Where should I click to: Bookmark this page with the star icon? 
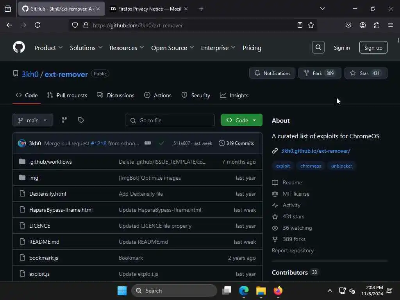click(x=311, y=25)
